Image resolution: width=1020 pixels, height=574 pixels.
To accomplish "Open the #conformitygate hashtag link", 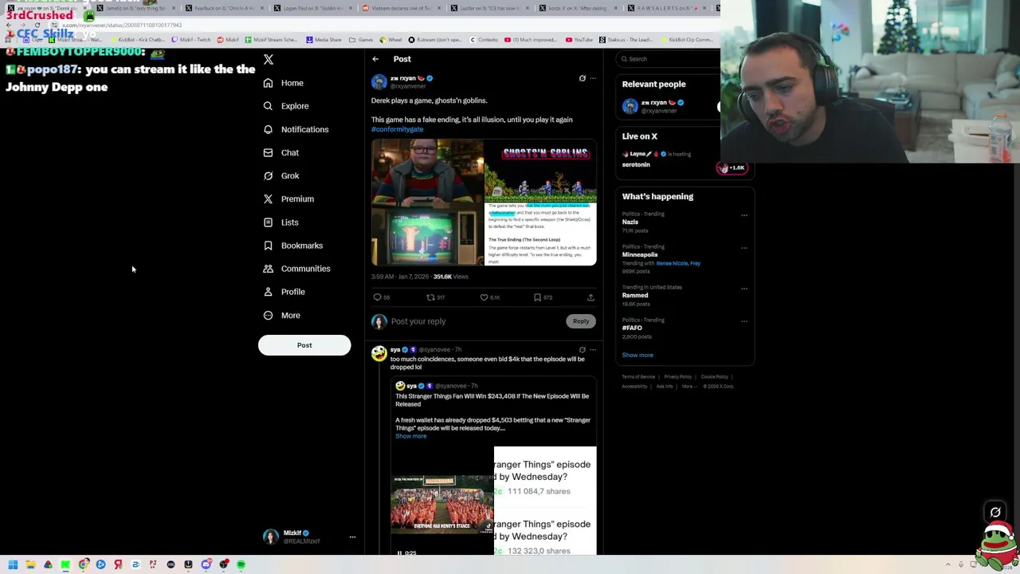I will point(397,129).
